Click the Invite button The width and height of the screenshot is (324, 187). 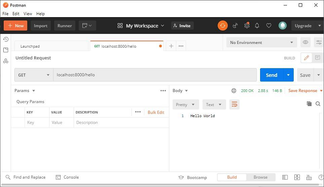(x=182, y=25)
